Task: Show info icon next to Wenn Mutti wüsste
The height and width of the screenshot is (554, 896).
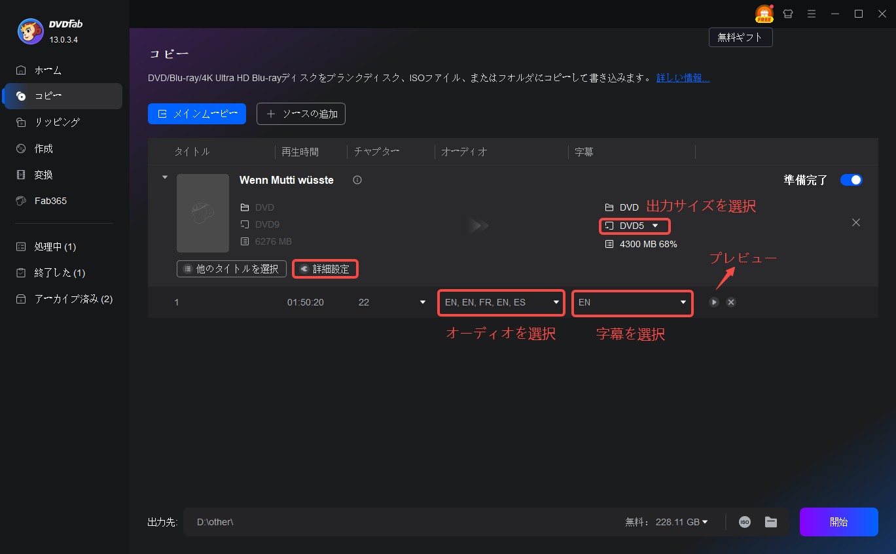Action: point(357,180)
